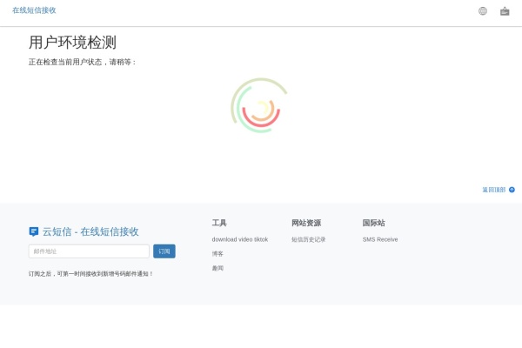The image size is (522, 348).
Task: Click the blue chat bubble logo icon
Action: coord(34,231)
